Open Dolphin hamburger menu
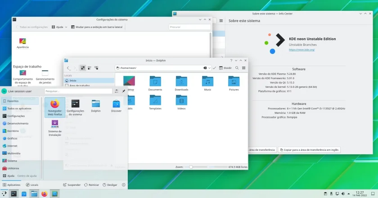This screenshot has height=198, width=378. tap(244, 68)
